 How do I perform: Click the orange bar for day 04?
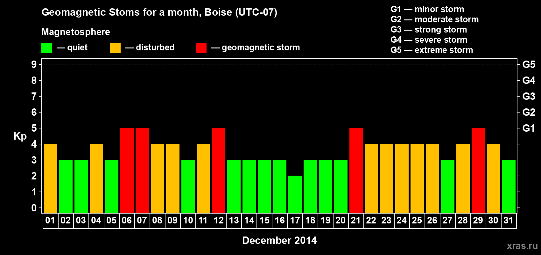(x=96, y=178)
